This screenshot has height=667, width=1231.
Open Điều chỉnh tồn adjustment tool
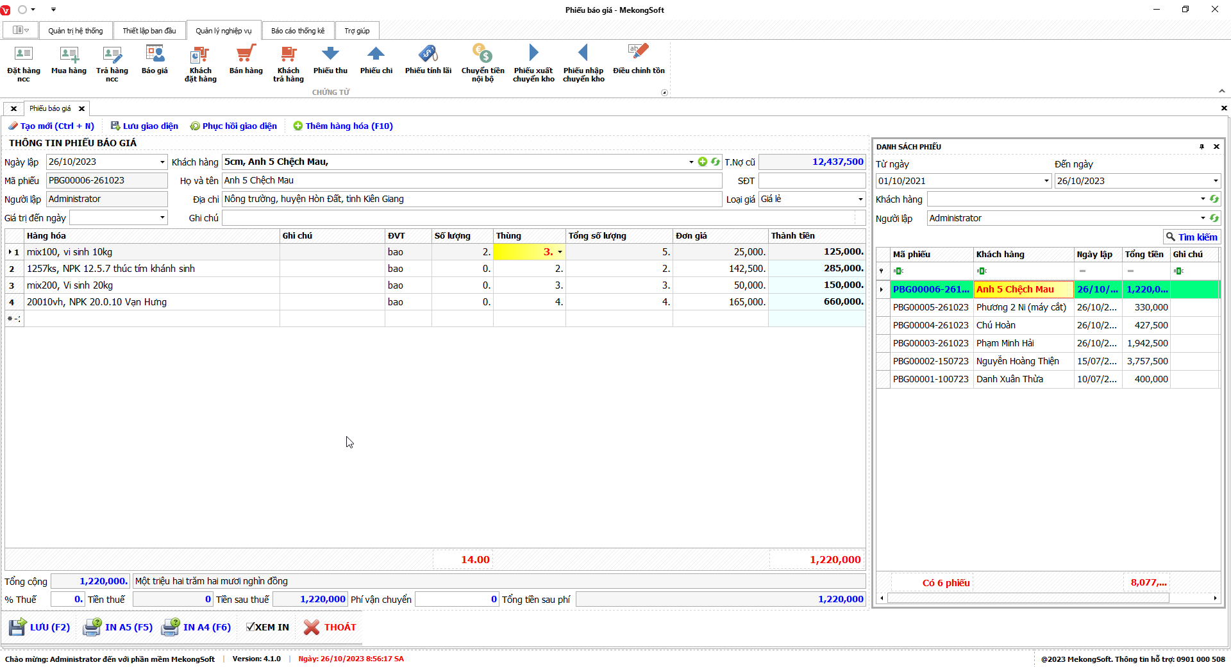pyautogui.click(x=638, y=60)
